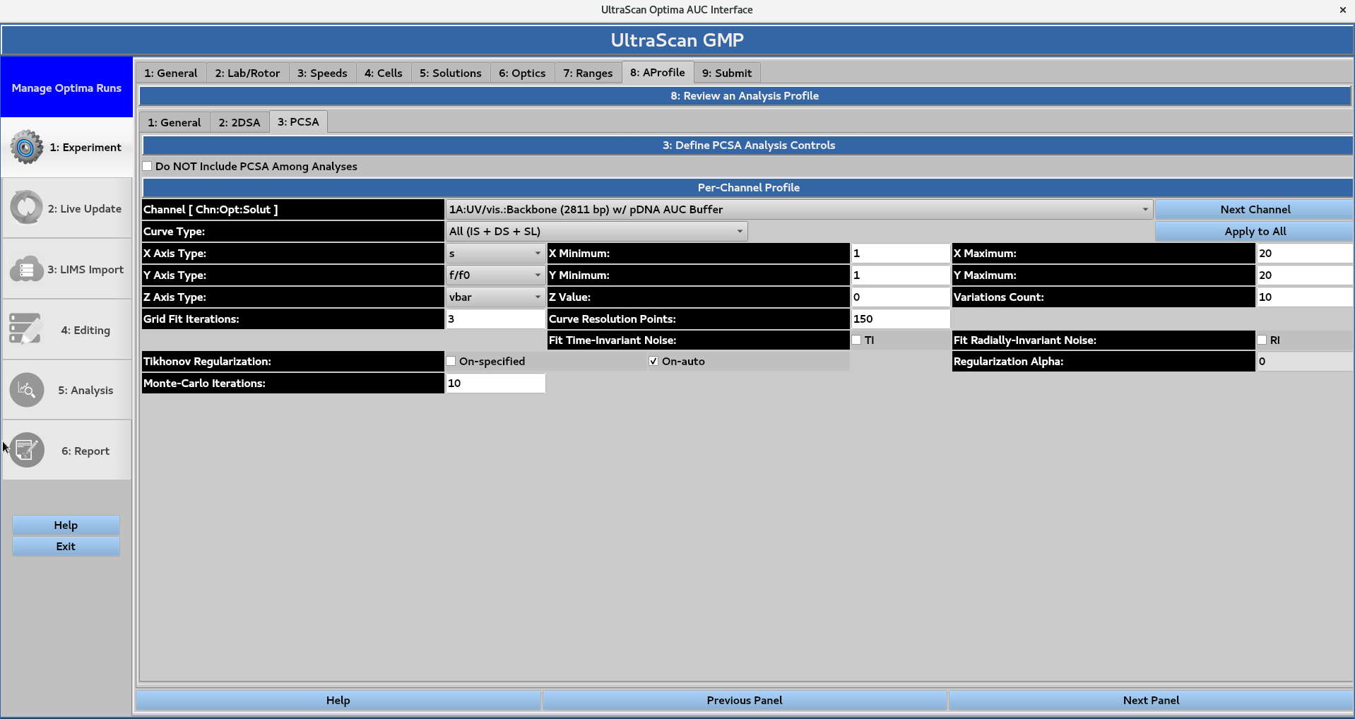Switch to the 6: Optics tab
The height and width of the screenshot is (719, 1355).
[x=521, y=73]
